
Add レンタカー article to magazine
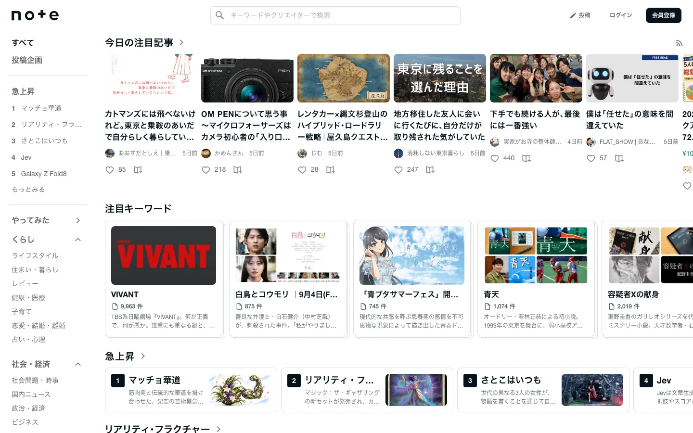[331, 170]
